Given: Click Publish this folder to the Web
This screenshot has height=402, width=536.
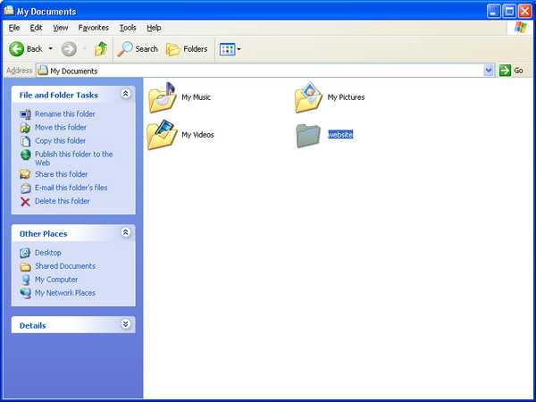Looking at the screenshot, I should pyautogui.click(x=74, y=158).
